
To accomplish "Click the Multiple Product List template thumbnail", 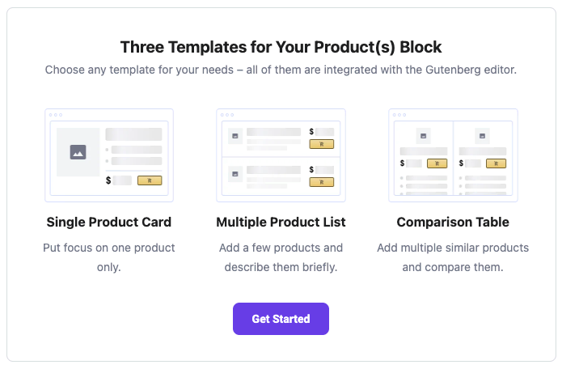I will 281,155.
